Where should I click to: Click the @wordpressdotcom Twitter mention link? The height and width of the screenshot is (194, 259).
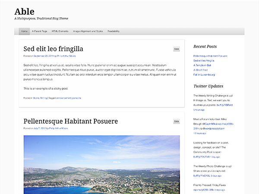tap(215, 128)
